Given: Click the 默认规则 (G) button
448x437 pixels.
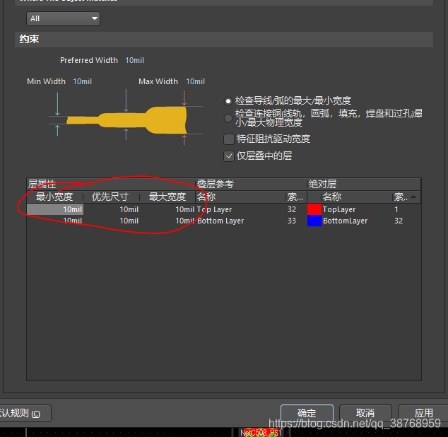Looking at the screenshot, I should point(25,413).
